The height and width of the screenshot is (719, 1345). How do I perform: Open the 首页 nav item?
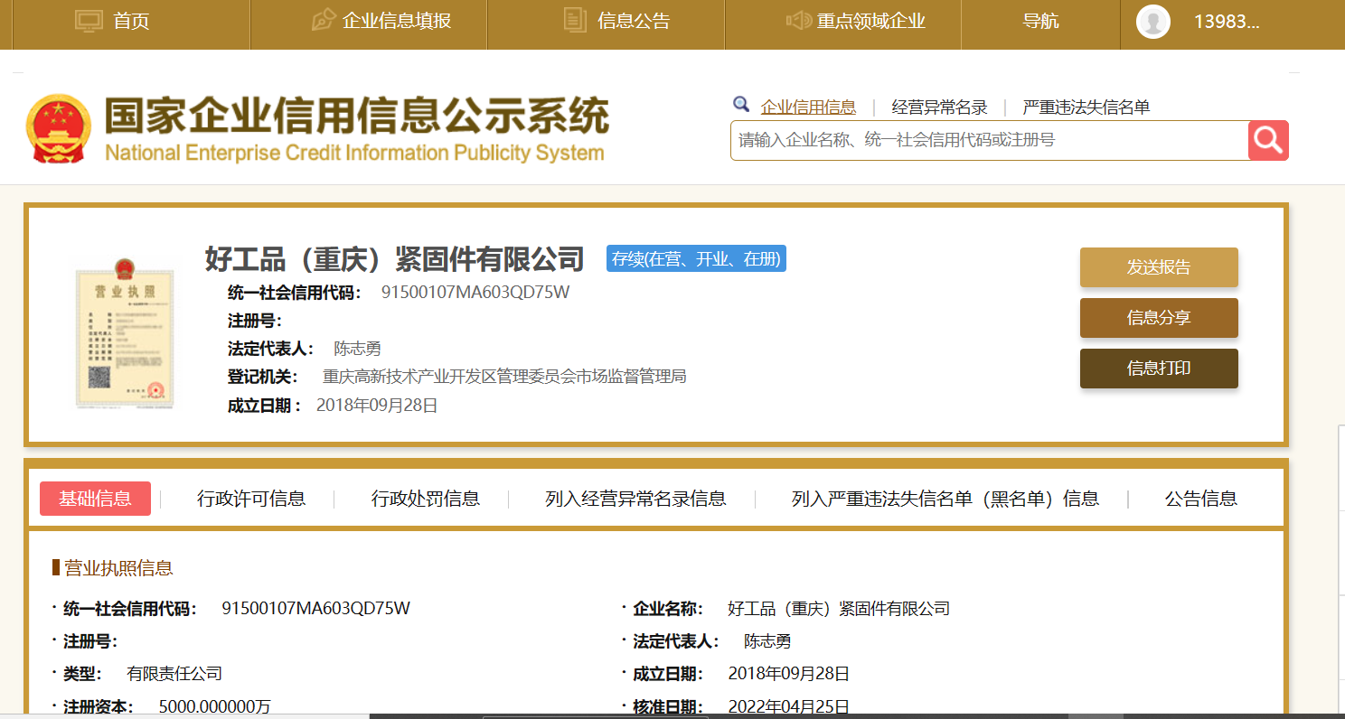tap(131, 21)
